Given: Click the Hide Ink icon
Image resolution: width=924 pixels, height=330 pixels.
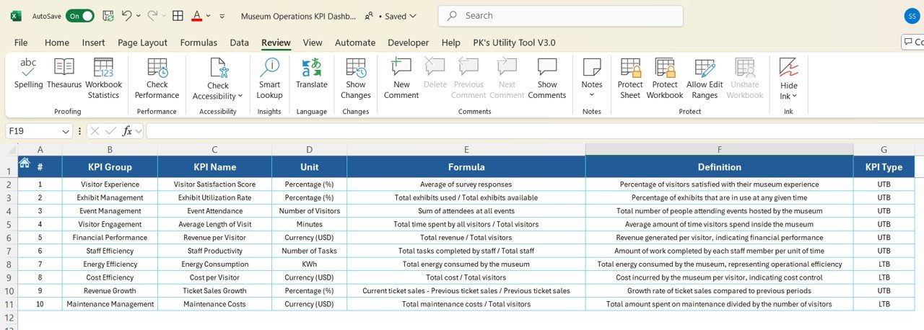Looking at the screenshot, I should [x=788, y=68].
